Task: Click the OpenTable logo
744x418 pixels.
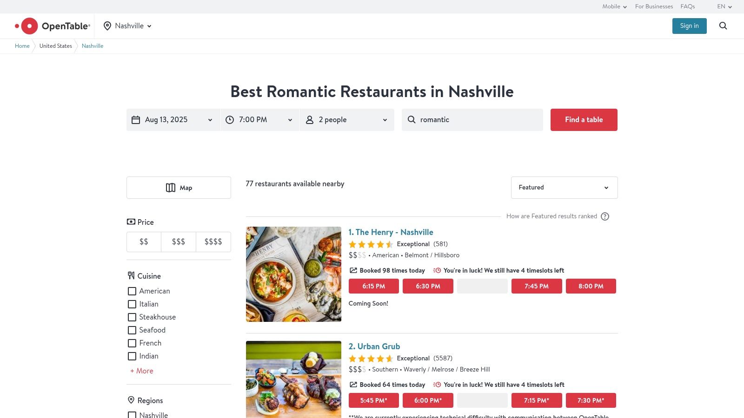Action: pyautogui.click(x=53, y=26)
